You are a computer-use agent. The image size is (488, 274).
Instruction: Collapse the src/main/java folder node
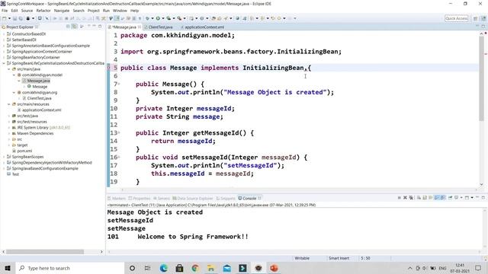coord(8,69)
